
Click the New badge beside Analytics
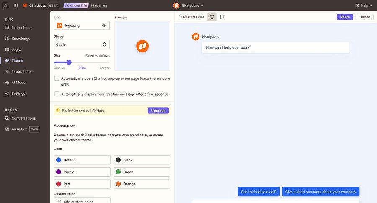(x=34, y=129)
